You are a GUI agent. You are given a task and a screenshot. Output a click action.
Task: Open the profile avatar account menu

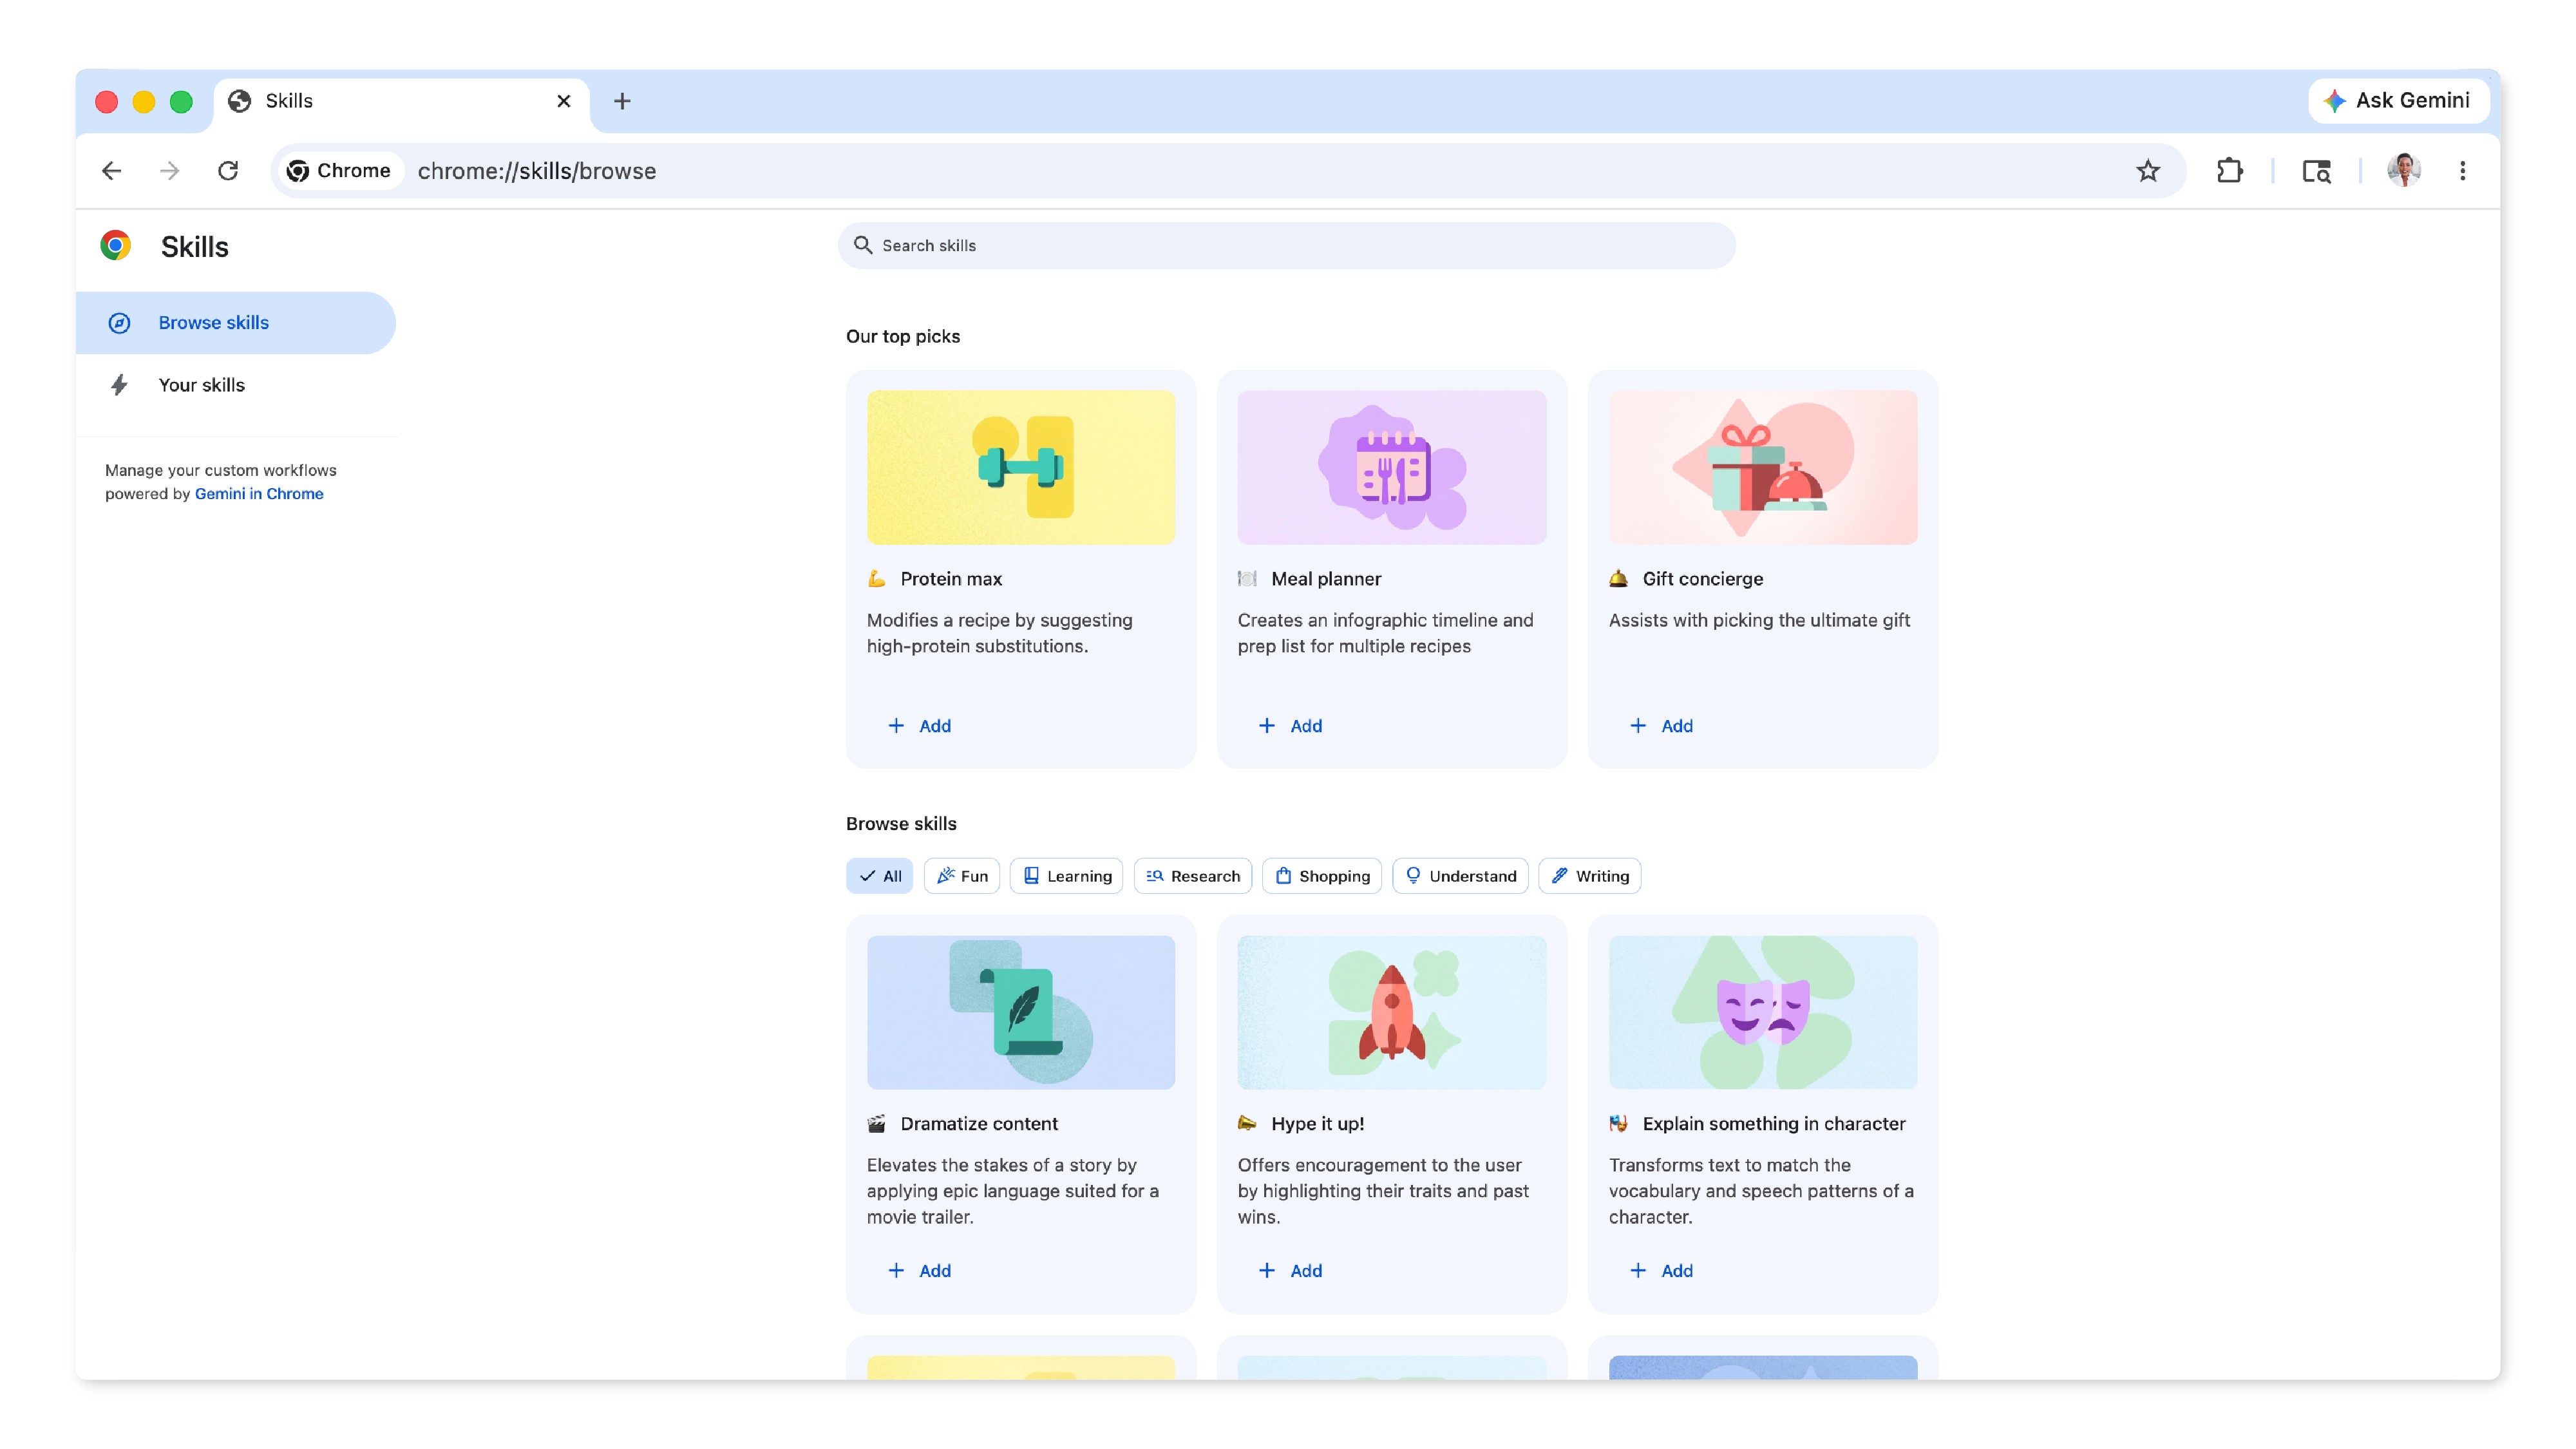pyautogui.click(x=2405, y=170)
